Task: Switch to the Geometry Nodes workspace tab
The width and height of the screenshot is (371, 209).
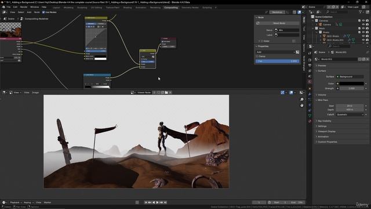Action: [190, 8]
